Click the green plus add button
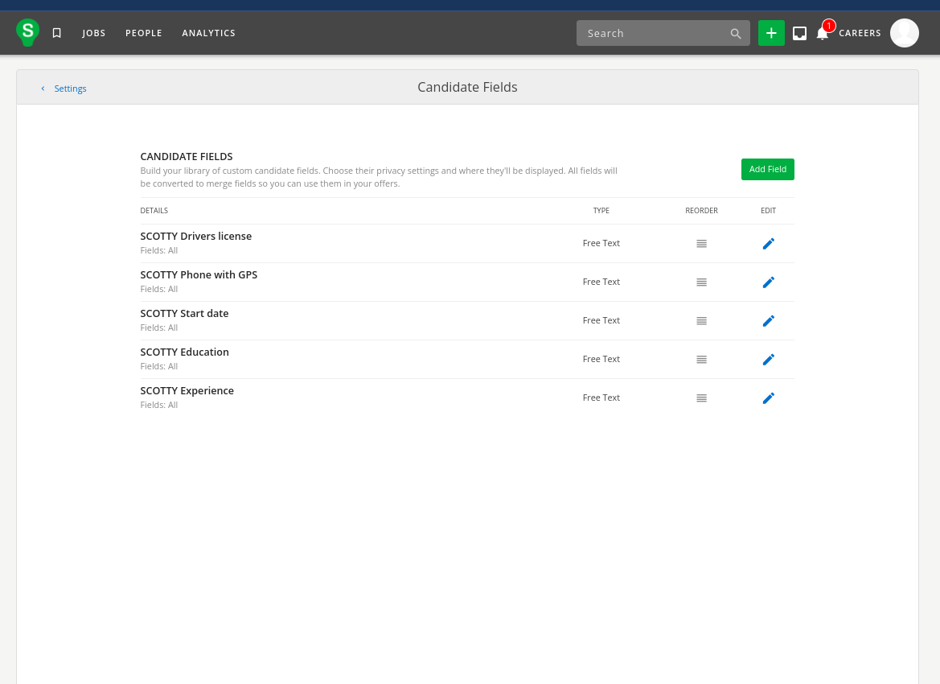This screenshot has width=940, height=684. click(771, 33)
